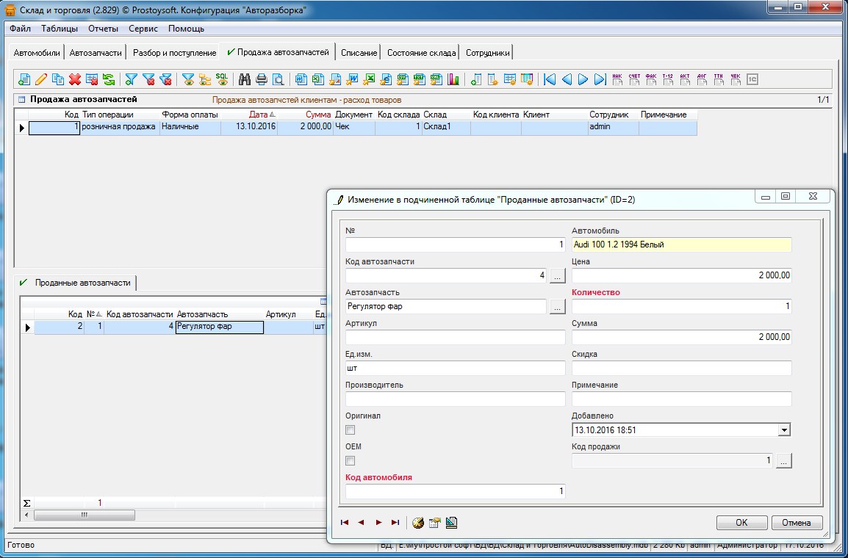Toggle the Оригинал checkbox
848x558 pixels.
(351, 430)
